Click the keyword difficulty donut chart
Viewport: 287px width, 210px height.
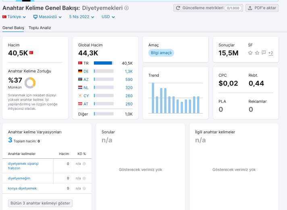pyautogui.click(x=30, y=83)
